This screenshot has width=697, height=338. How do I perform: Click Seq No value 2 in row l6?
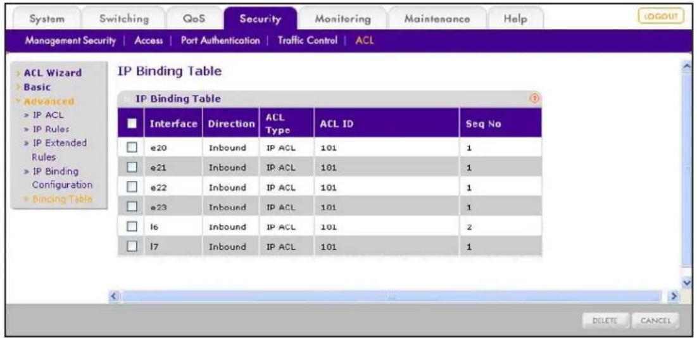468,227
